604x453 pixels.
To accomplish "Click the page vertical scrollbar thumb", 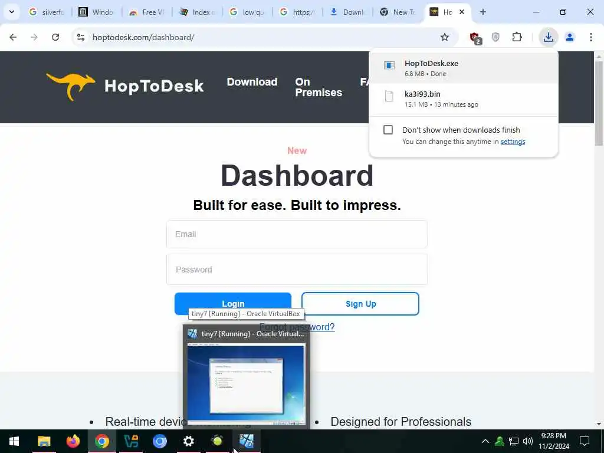I will click(x=599, y=103).
